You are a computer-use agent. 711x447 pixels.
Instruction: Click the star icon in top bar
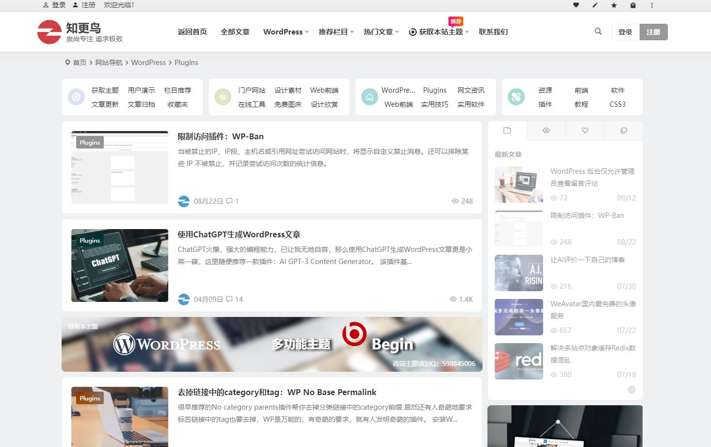point(614,5)
